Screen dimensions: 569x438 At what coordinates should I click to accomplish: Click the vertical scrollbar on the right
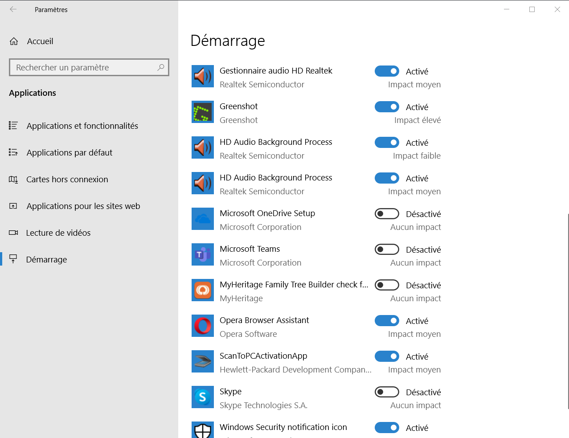568,311
